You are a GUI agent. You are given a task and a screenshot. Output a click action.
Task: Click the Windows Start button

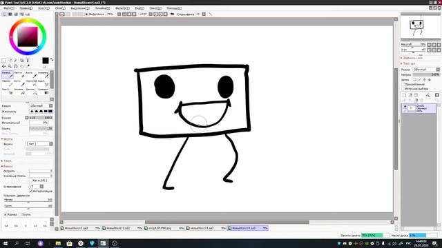coord(6,243)
